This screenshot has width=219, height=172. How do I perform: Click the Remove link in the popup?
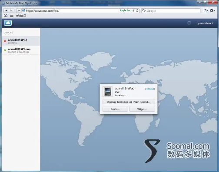pyautogui.click(x=150, y=89)
